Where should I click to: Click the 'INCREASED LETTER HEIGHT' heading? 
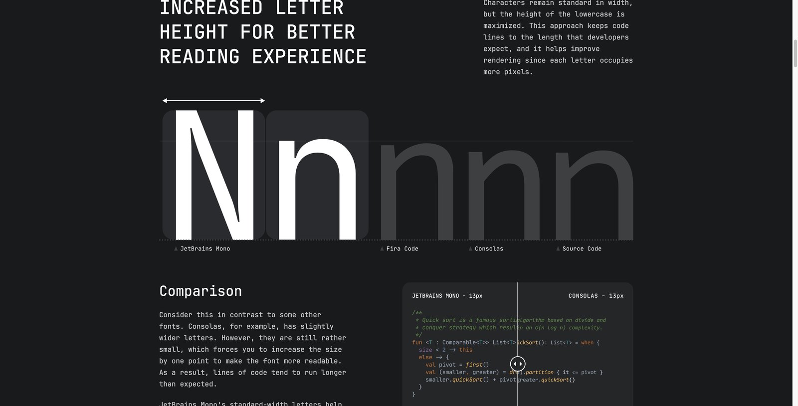tap(263, 32)
